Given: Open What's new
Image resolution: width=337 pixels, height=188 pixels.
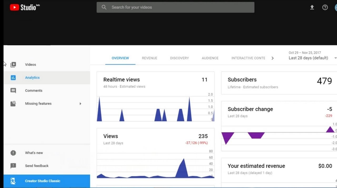Looking at the screenshot, I should click(x=47, y=153).
